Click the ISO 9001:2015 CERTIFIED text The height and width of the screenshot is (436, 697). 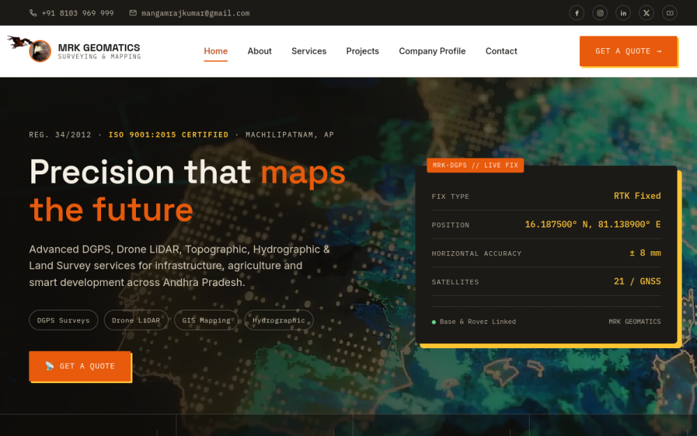tap(169, 135)
